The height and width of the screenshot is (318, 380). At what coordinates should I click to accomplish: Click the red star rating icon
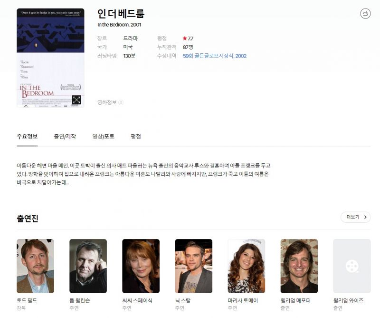185,38
